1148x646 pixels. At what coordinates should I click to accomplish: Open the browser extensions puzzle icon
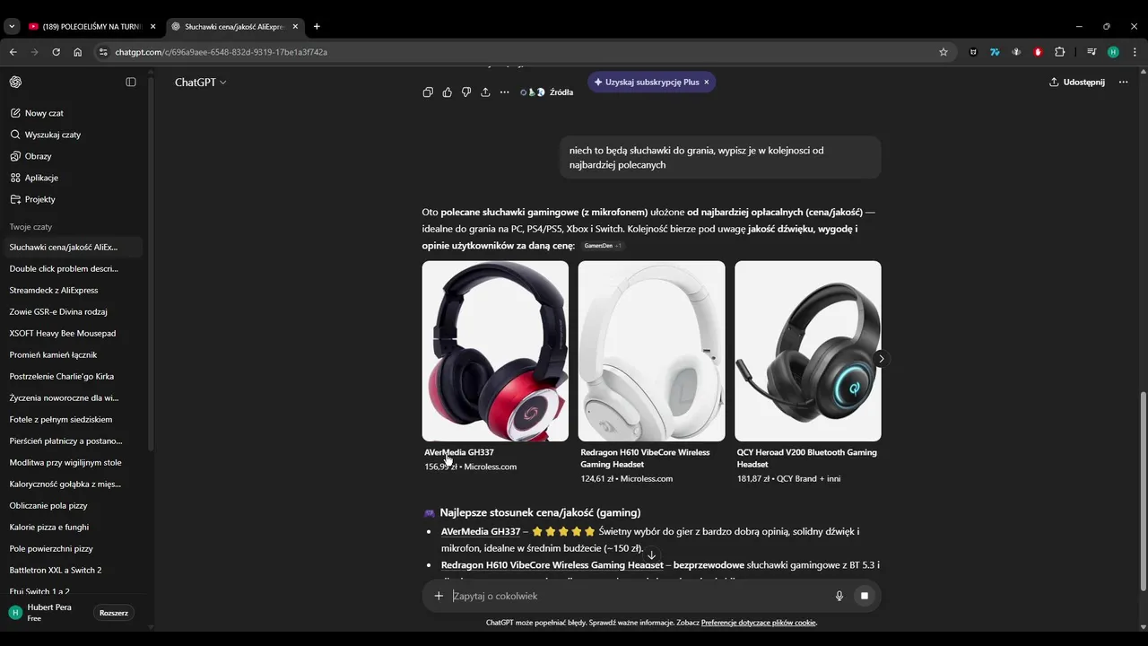pos(1059,52)
